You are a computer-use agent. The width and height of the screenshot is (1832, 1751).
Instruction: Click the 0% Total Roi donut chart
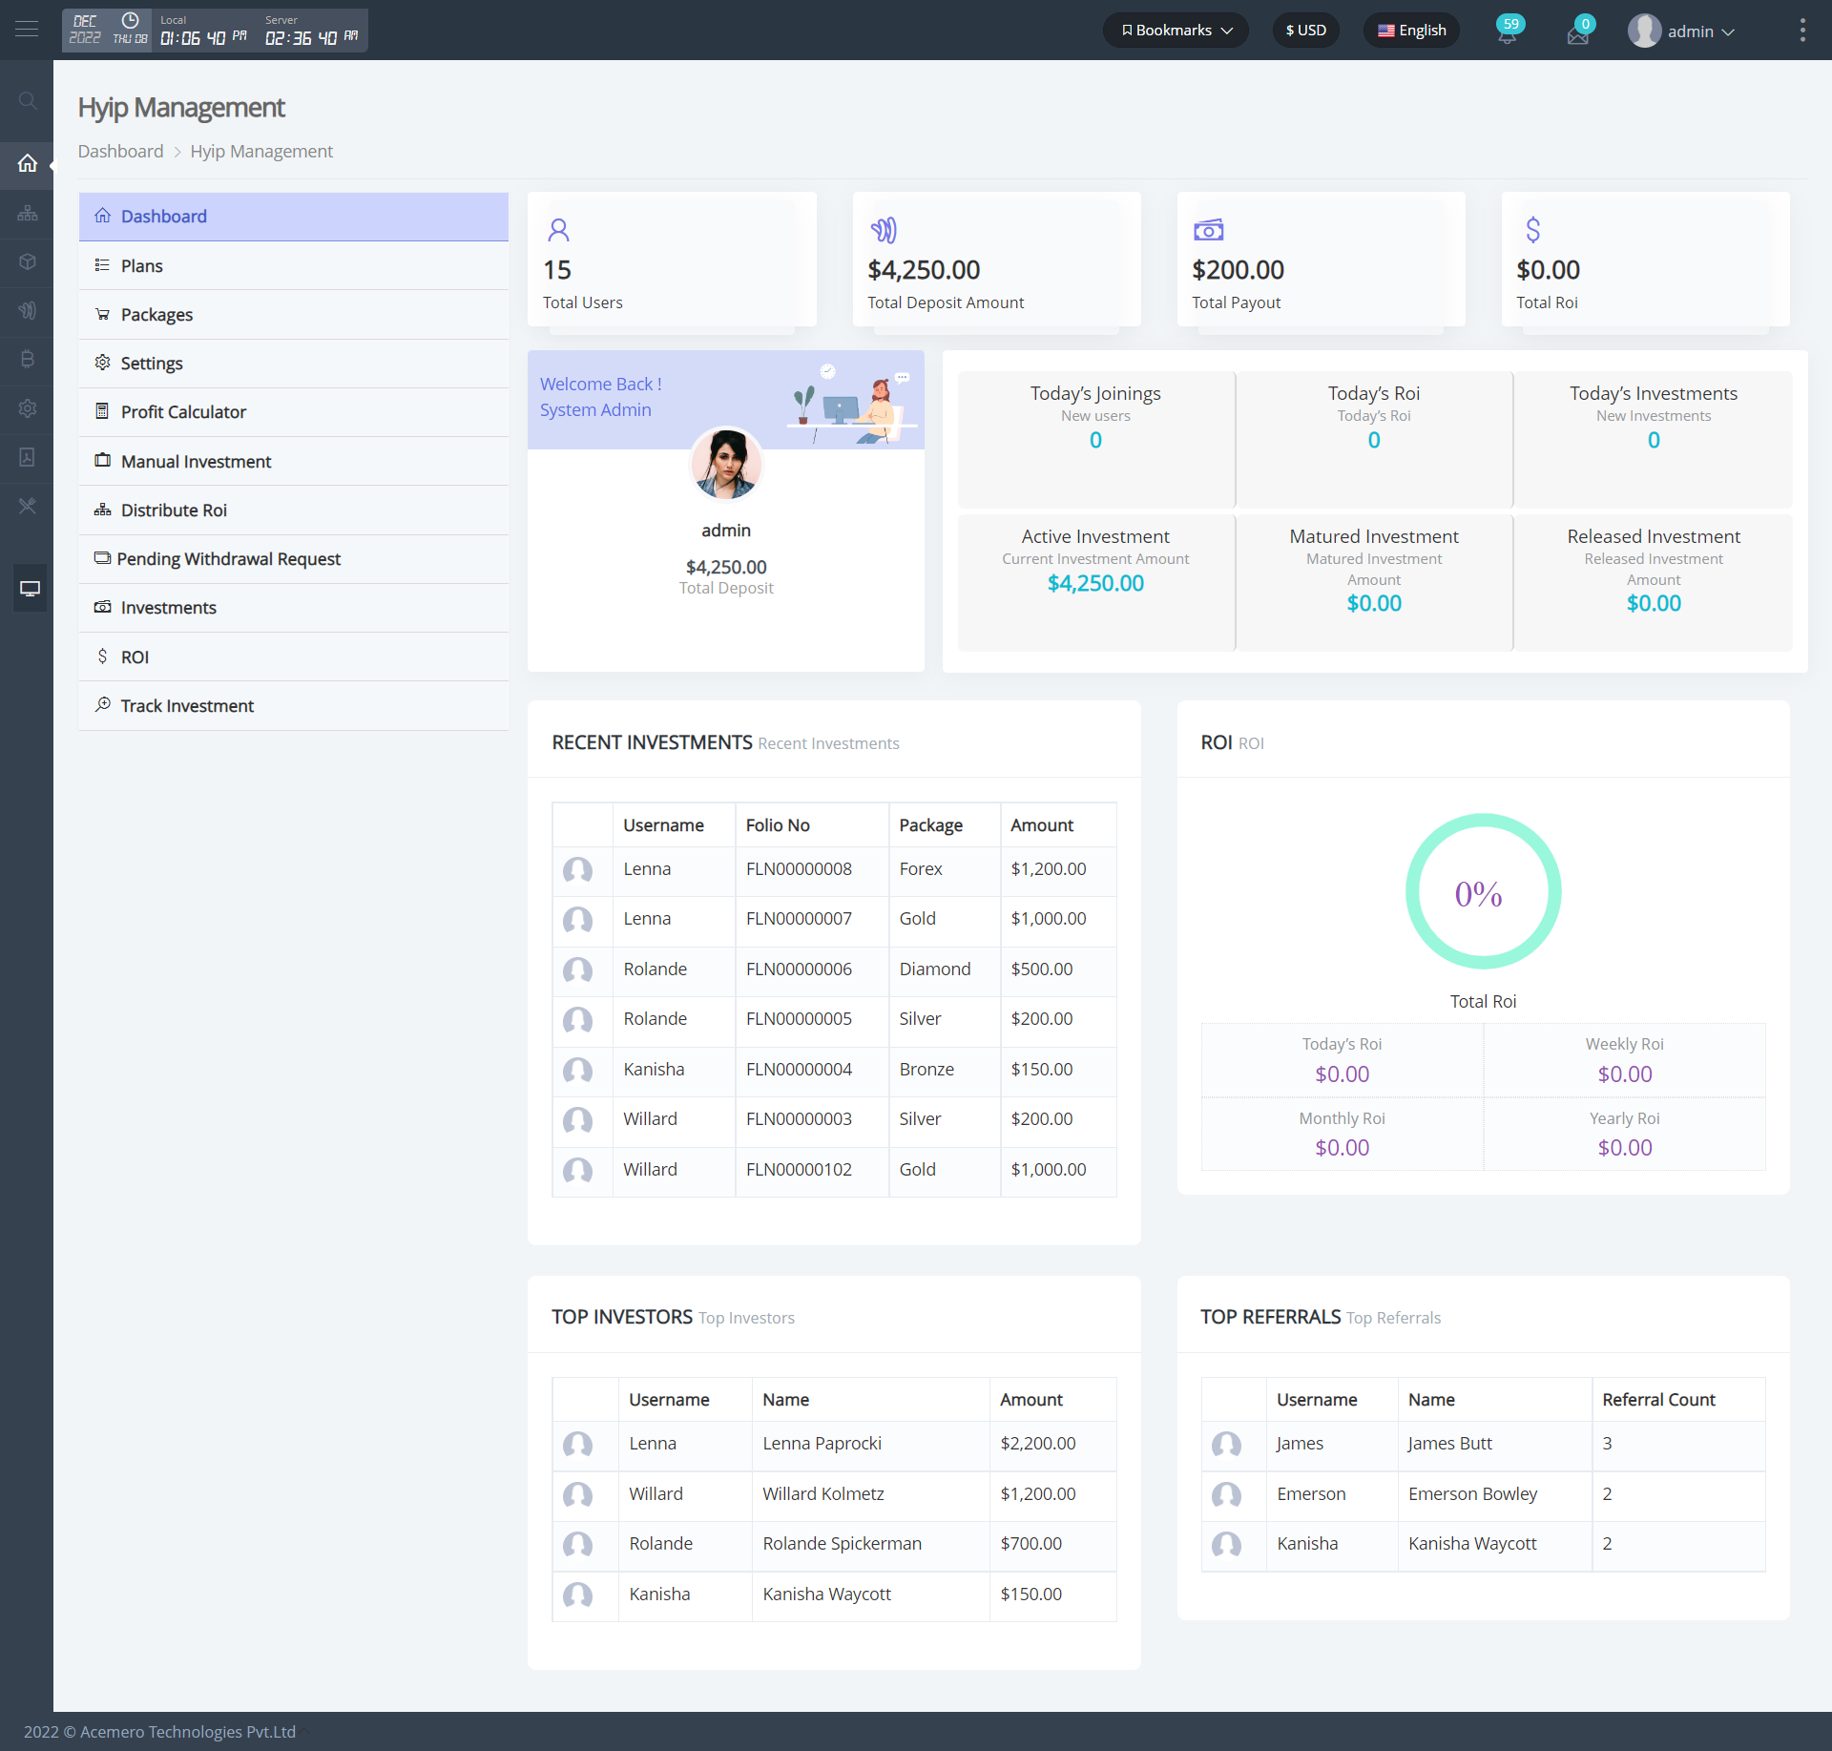tap(1482, 891)
